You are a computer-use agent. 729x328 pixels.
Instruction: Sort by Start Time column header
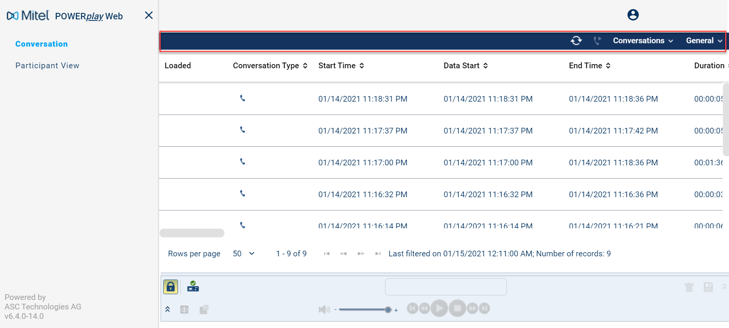(341, 66)
